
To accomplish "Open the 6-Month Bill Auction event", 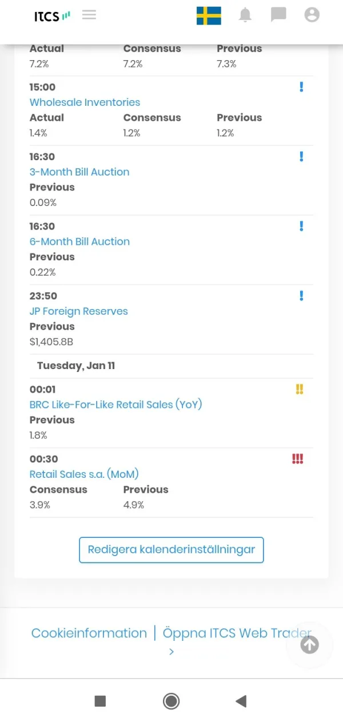I will [x=79, y=241].
